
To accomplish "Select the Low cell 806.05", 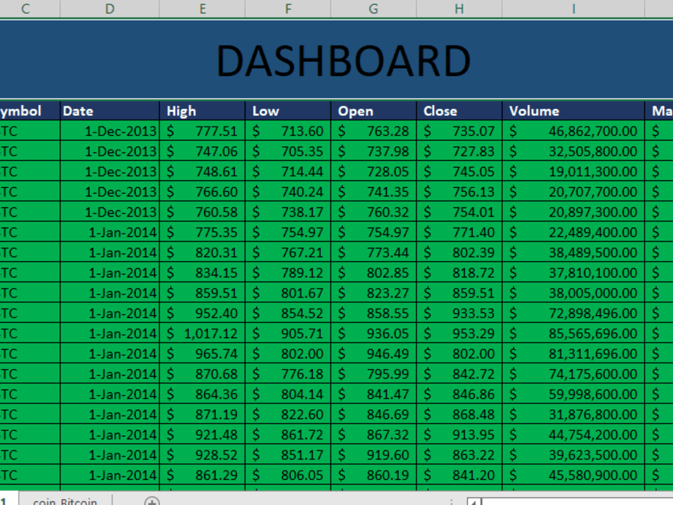I will click(288, 475).
